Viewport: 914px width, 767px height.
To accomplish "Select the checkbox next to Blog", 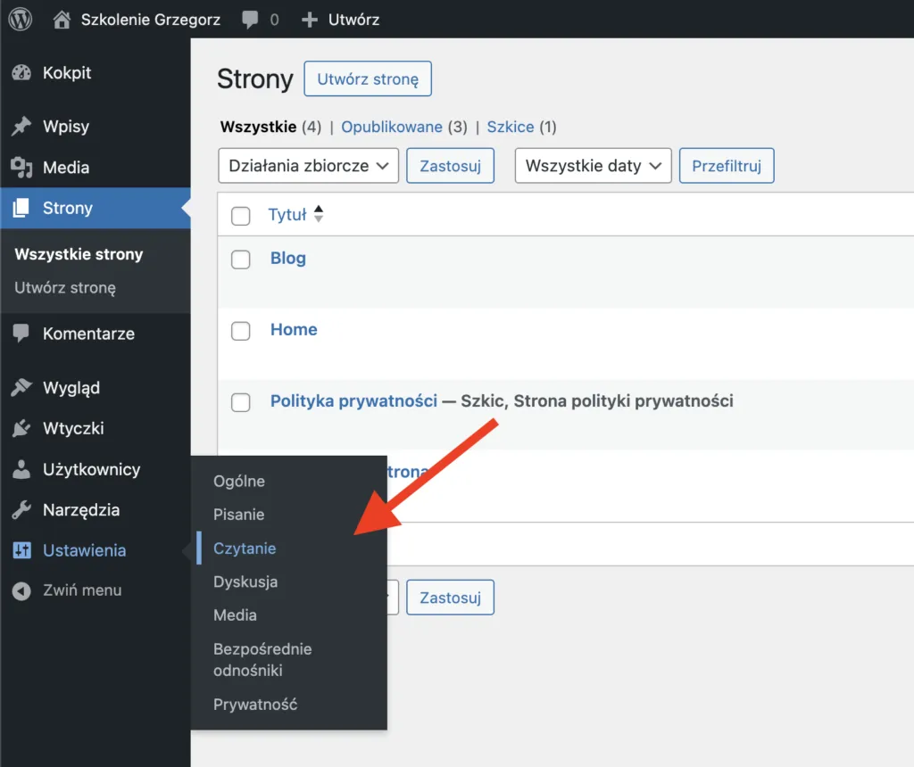I will 240,259.
